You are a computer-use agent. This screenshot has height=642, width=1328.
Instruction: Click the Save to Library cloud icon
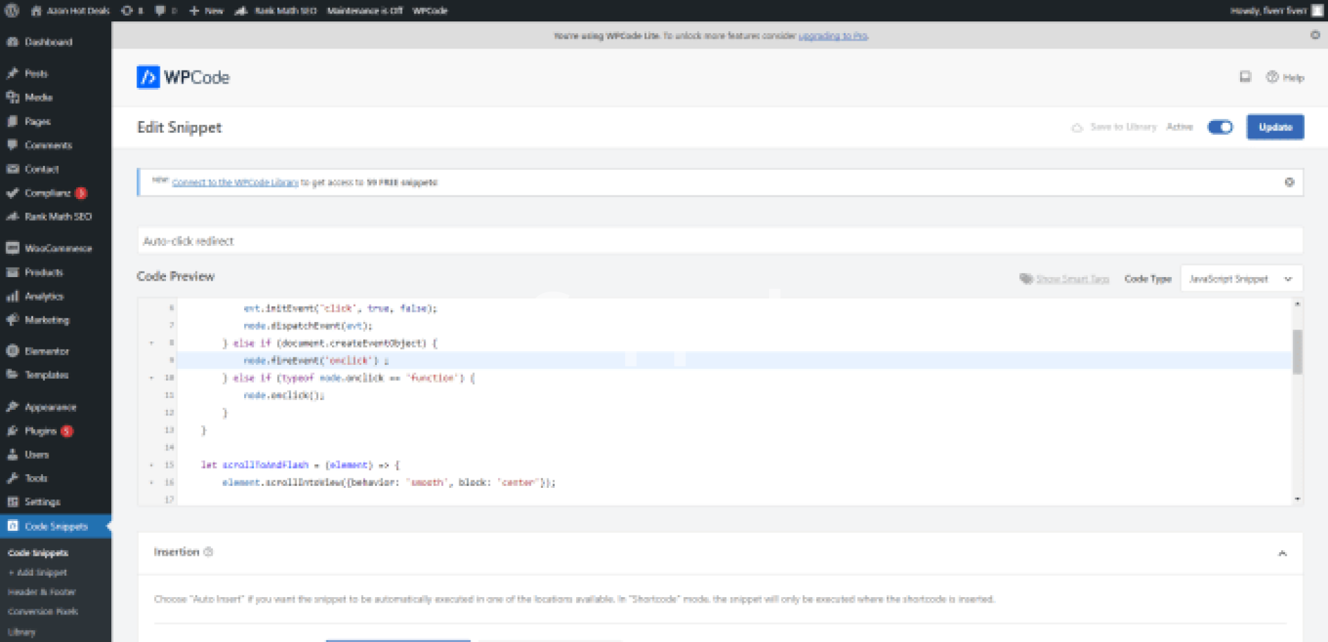[x=1077, y=127]
